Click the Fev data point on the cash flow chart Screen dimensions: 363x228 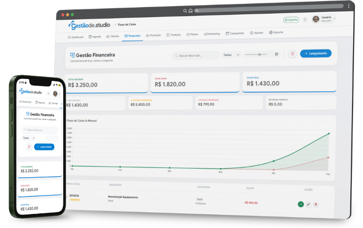[329, 134]
